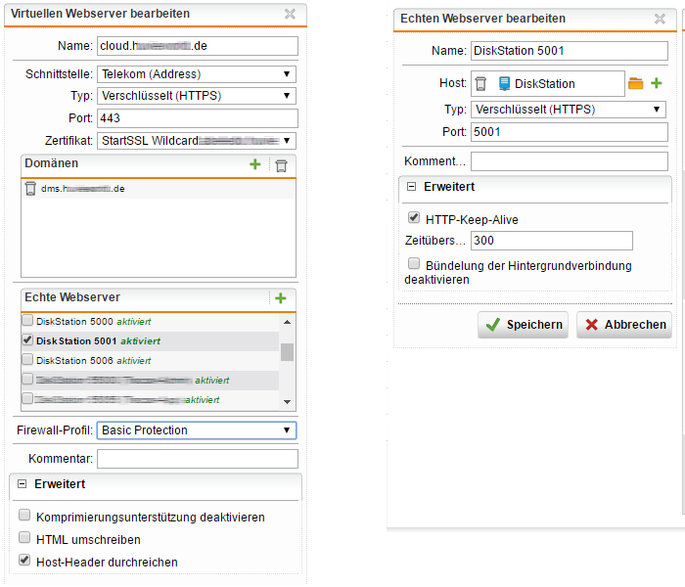Open the Firewall-Profil dropdown
The height and width of the screenshot is (587, 685).
pyautogui.click(x=197, y=430)
